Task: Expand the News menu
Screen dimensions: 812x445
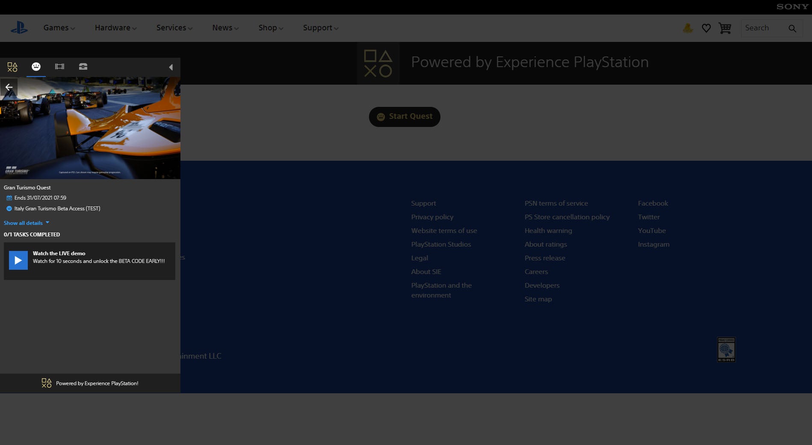Action: [x=225, y=28]
